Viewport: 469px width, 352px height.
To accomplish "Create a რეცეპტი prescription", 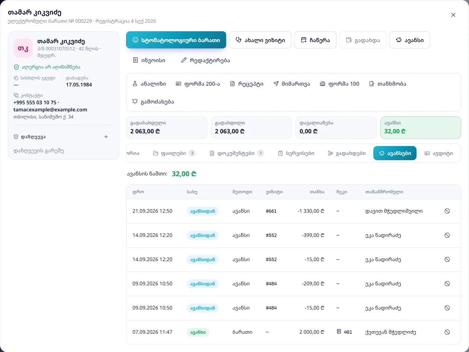I will coord(246,84).
